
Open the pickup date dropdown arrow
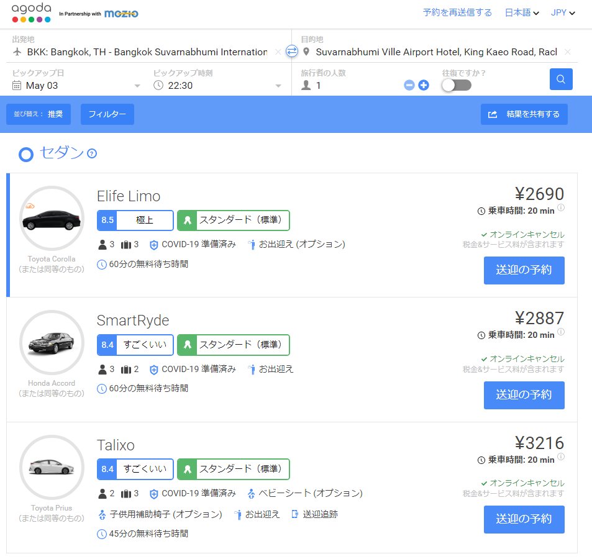pyautogui.click(x=137, y=86)
